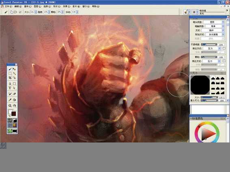
Task: Click the brush icon on property bar
Action: [6, 12]
